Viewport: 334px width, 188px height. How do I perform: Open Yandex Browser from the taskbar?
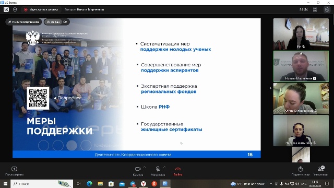(144, 183)
